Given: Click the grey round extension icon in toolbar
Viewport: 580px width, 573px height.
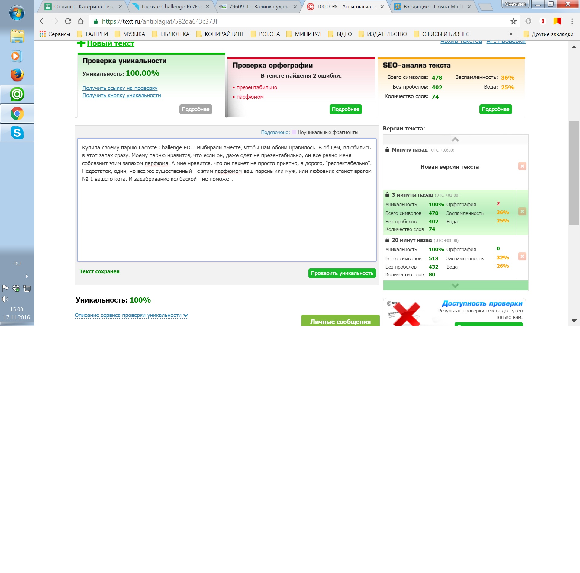Looking at the screenshot, I should tap(528, 21).
